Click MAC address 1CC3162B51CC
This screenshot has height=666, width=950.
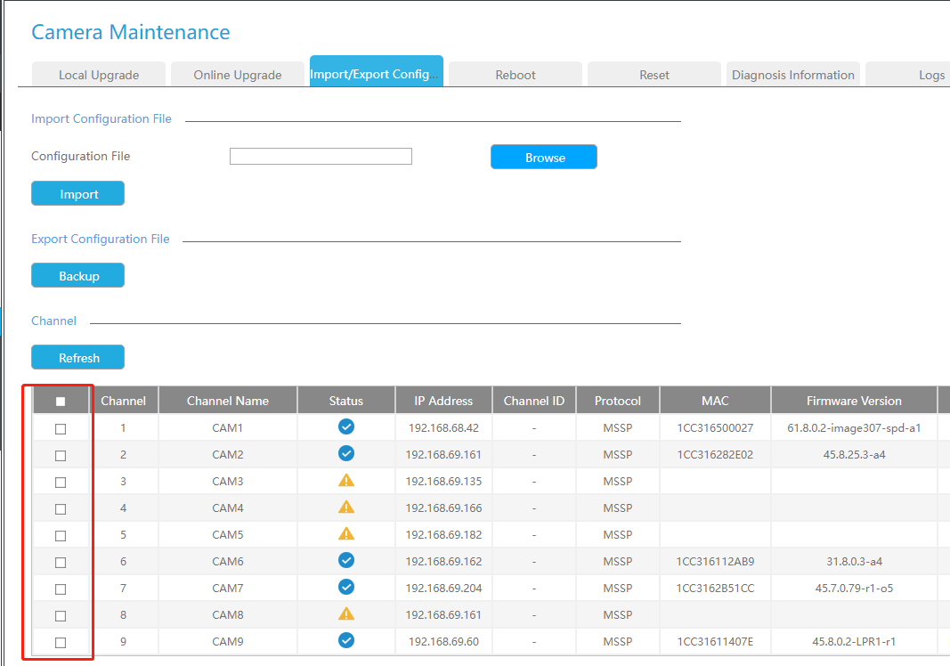(715, 588)
